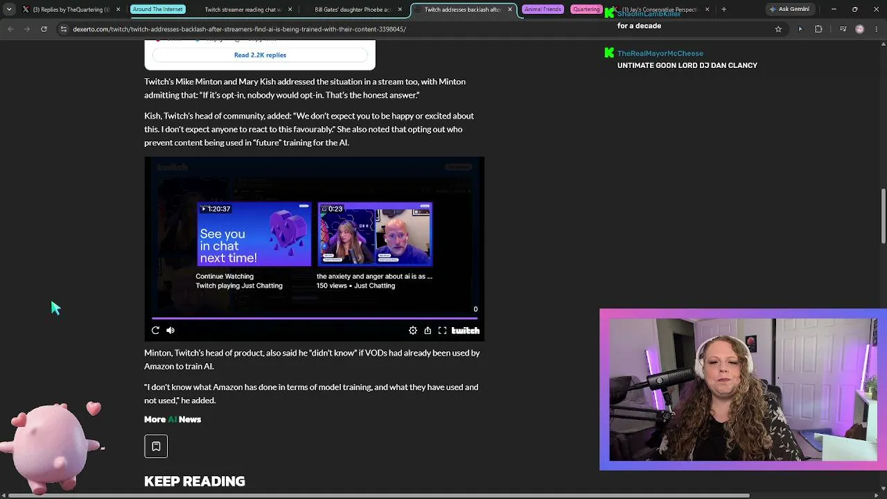Bookmark the article with save icon
Viewport: 887px width, 499px height.
tap(156, 446)
